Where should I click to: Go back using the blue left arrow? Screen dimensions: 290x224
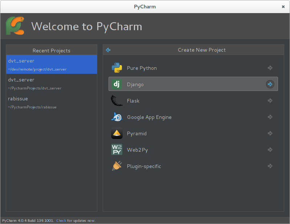click(x=108, y=50)
